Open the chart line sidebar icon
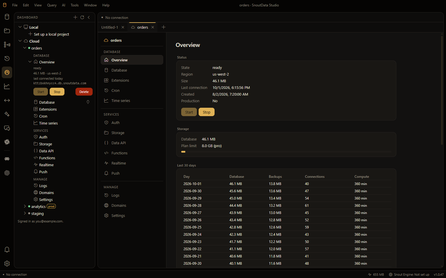This screenshot has height=278, width=446. 7,86
